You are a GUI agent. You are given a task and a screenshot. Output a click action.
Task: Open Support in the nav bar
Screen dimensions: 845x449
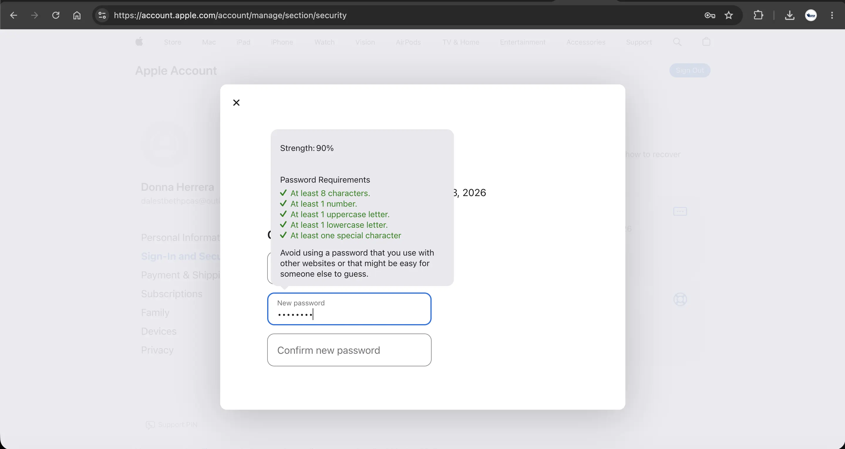click(639, 42)
